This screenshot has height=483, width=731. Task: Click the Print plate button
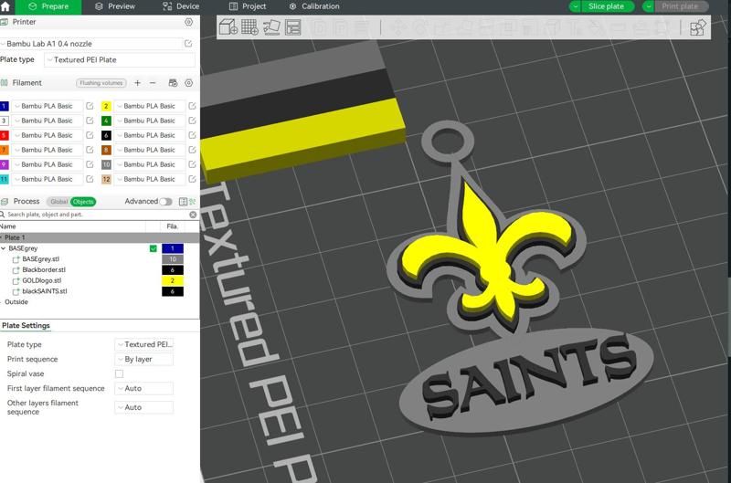(680, 6)
